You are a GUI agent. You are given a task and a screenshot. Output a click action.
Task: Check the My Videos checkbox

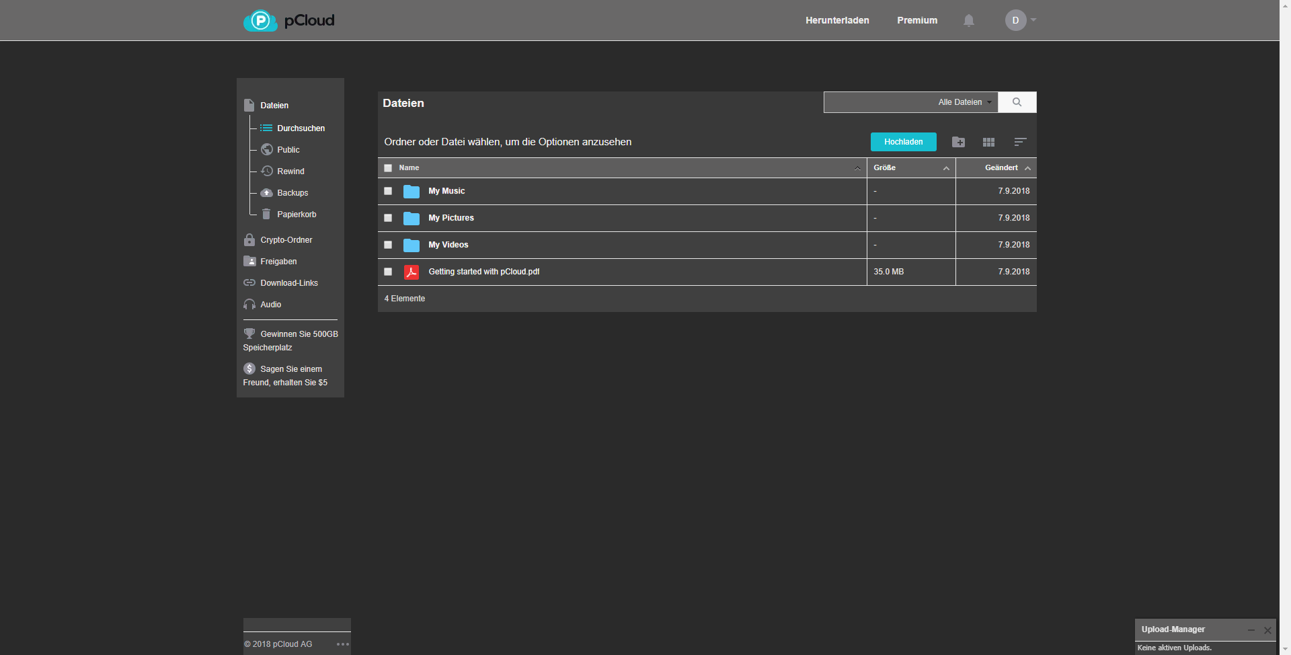[x=388, y=245]
